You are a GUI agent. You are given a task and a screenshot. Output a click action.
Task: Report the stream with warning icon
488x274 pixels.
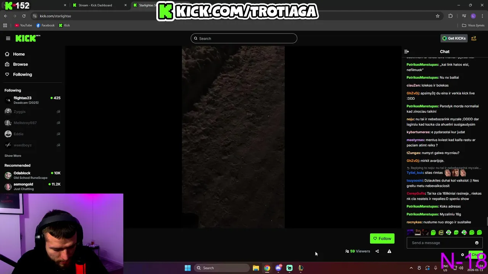389,251
